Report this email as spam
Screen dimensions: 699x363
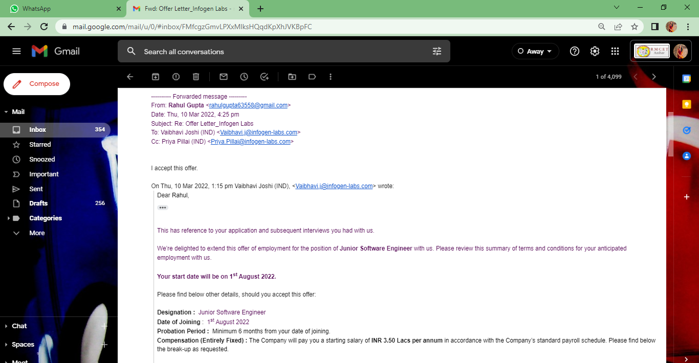[x=176, y=77]
